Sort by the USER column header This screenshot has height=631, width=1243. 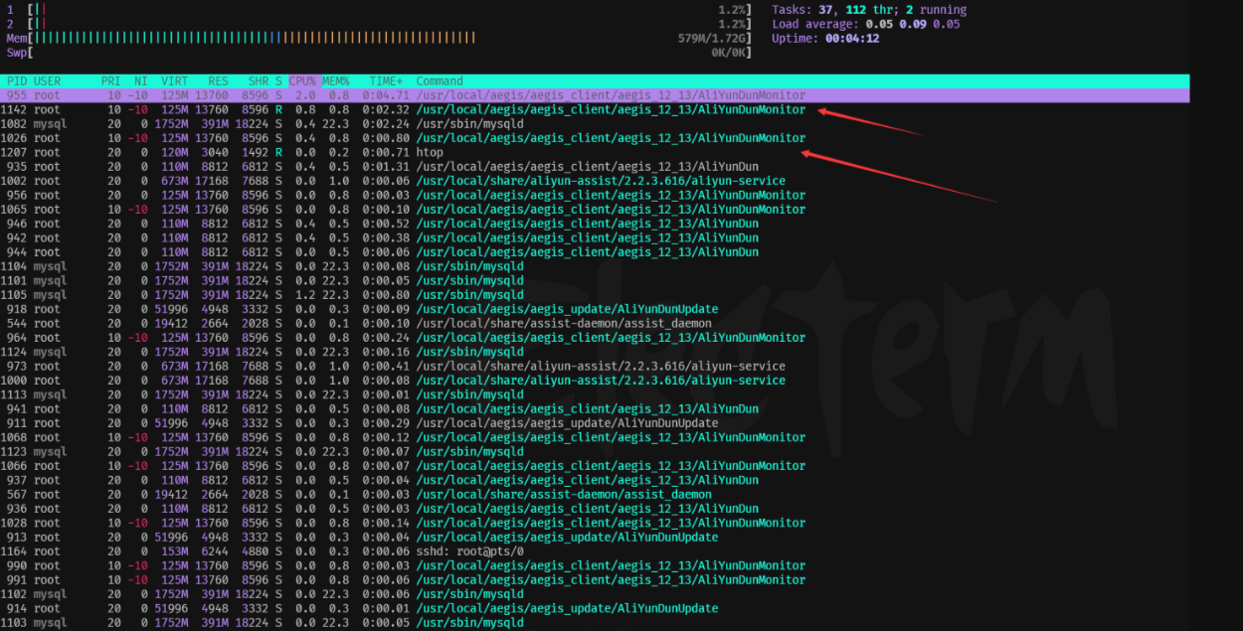[47, 81]
